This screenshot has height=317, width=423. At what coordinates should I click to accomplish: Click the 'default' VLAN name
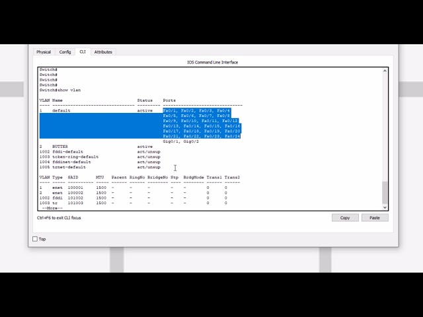coord(61,110)
